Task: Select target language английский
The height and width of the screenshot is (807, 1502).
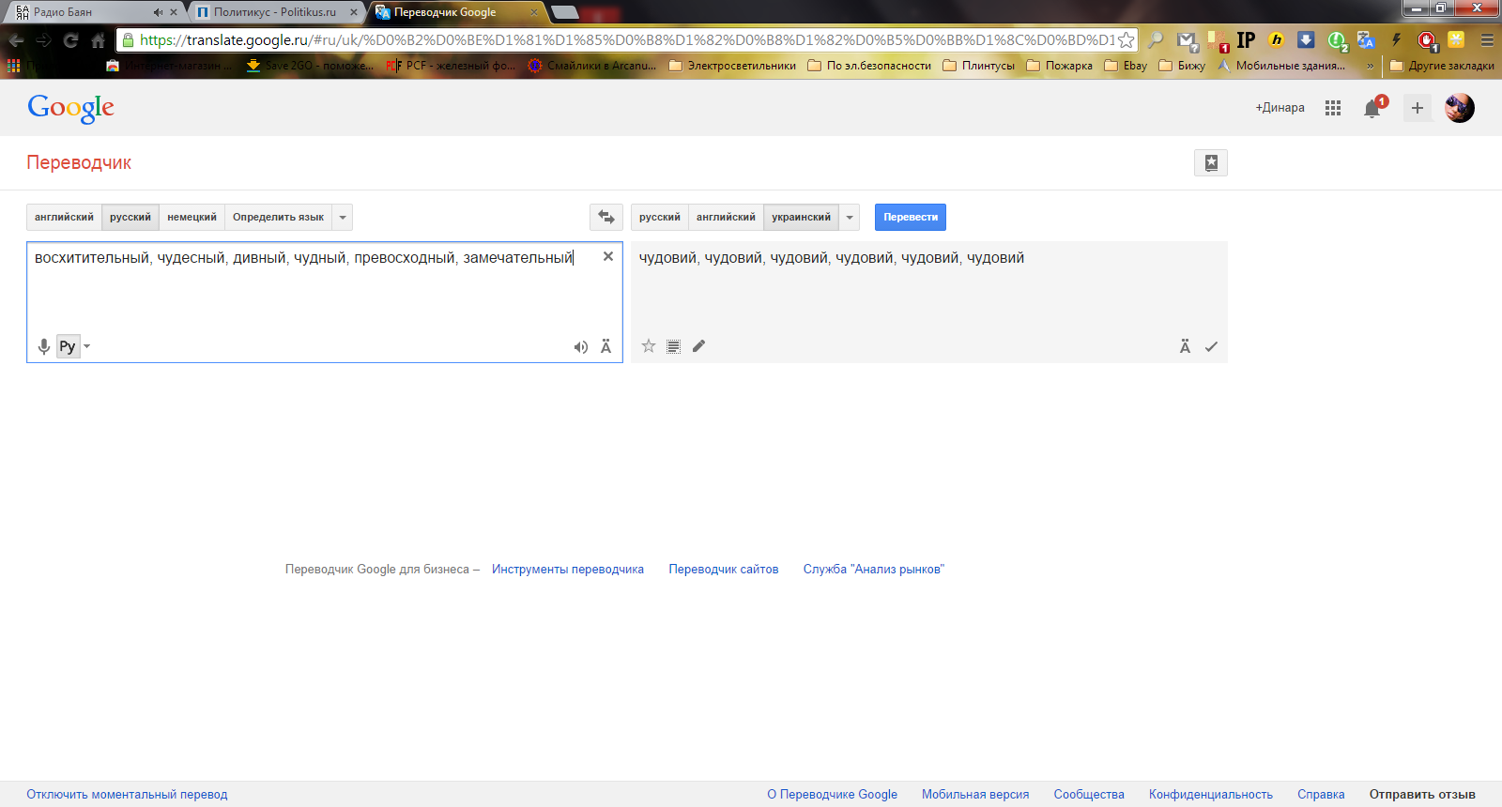Action: [726, 217]
